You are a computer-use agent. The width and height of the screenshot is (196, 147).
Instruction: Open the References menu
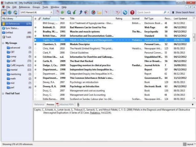[x=24, y=7]
